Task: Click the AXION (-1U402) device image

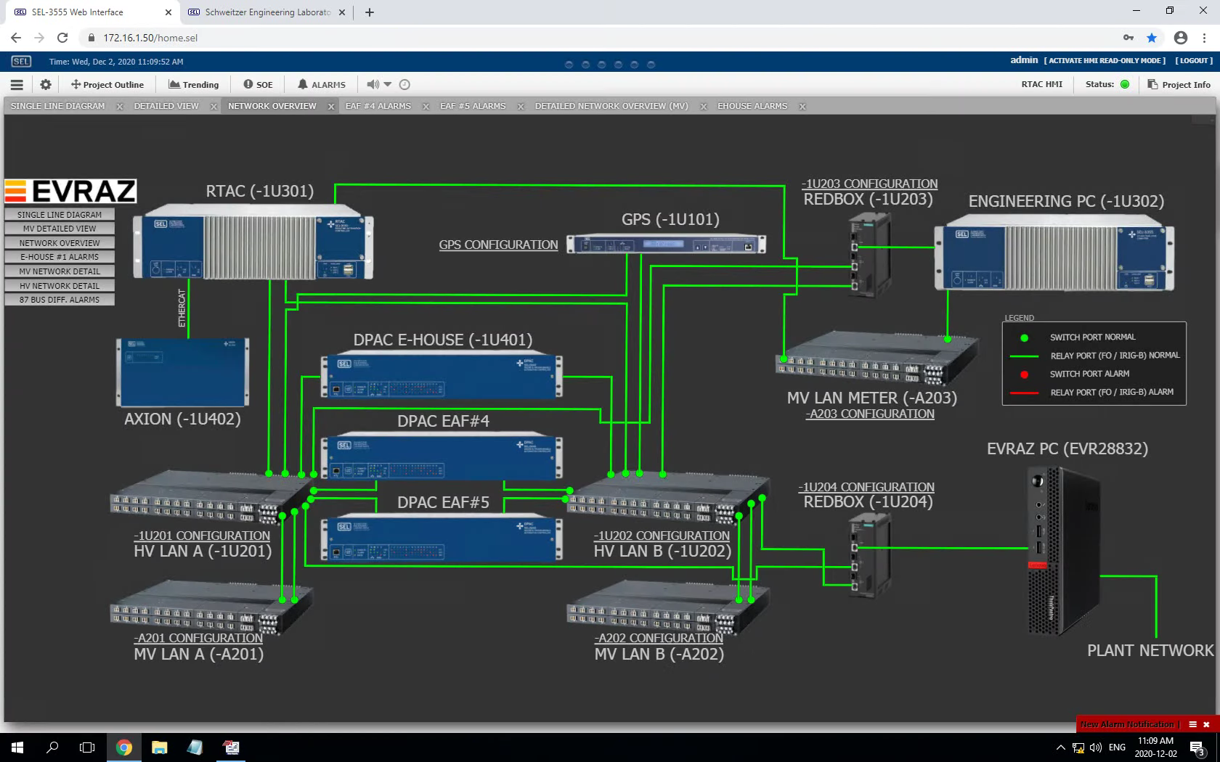Action: (183, 372)
